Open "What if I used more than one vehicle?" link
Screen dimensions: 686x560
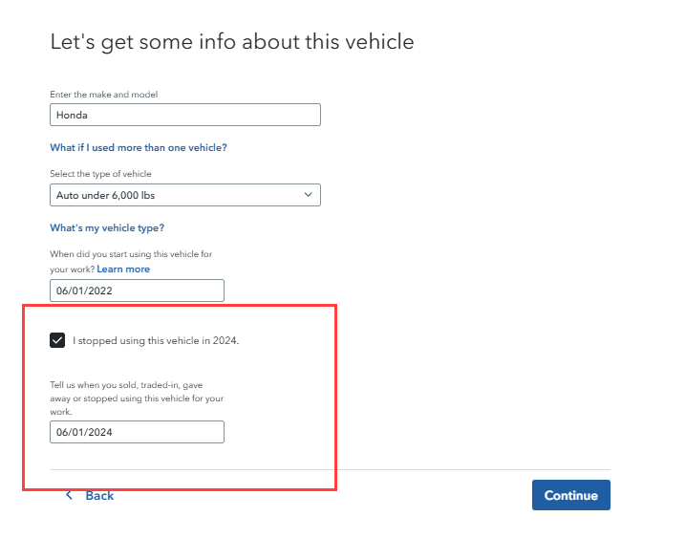(139, 148)
